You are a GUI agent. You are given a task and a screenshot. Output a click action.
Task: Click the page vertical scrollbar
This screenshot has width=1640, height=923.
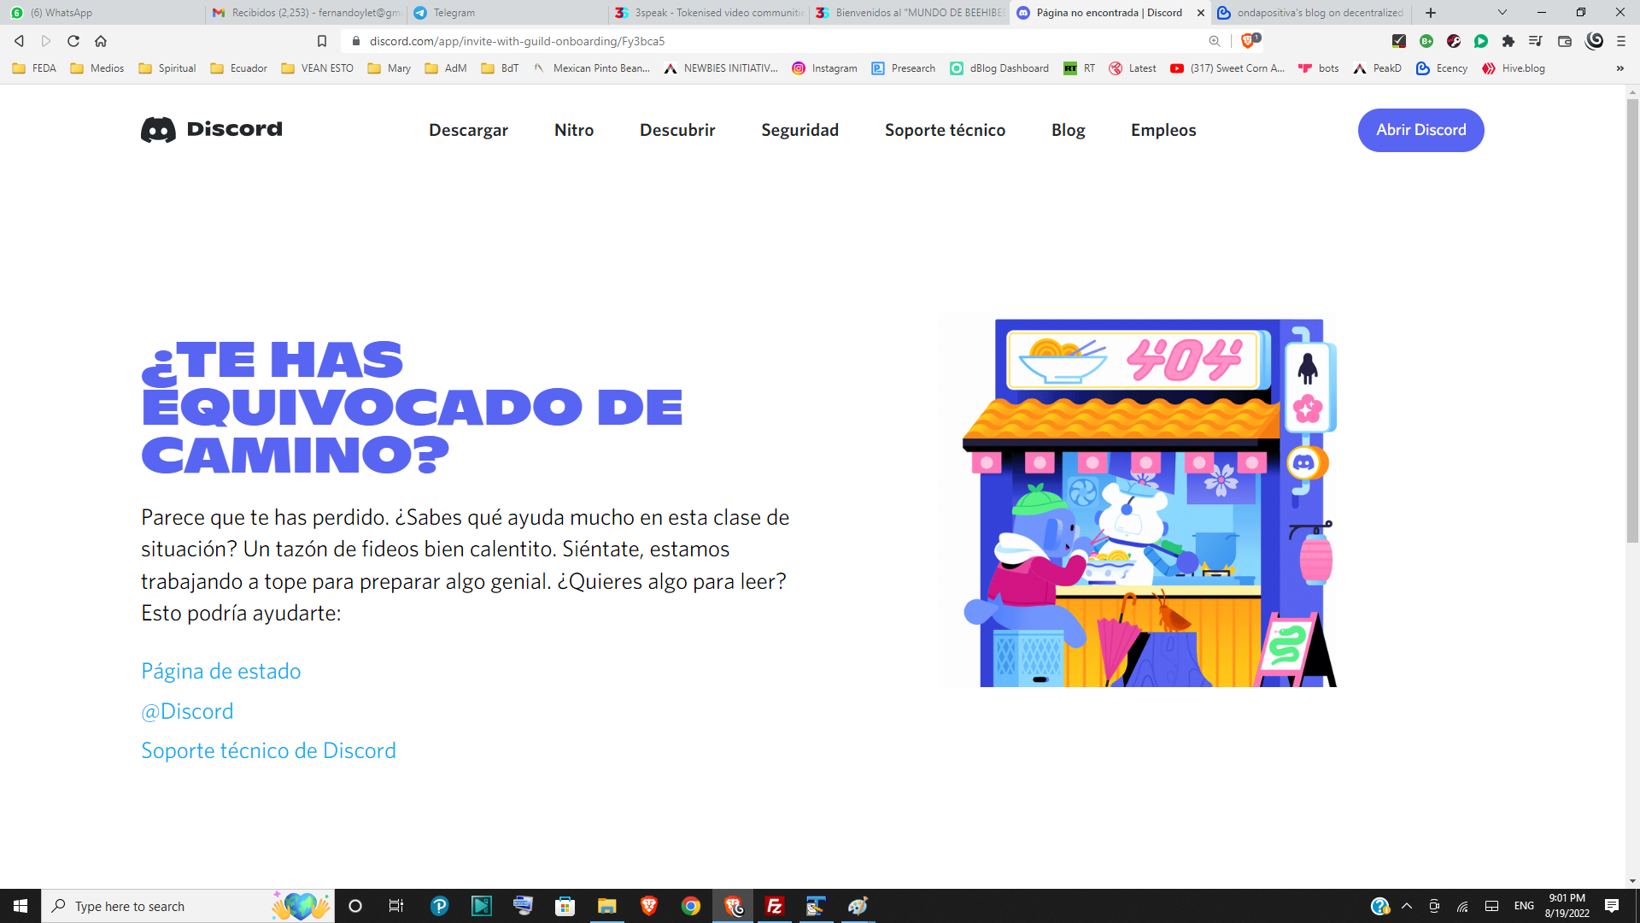point(1632,320)
